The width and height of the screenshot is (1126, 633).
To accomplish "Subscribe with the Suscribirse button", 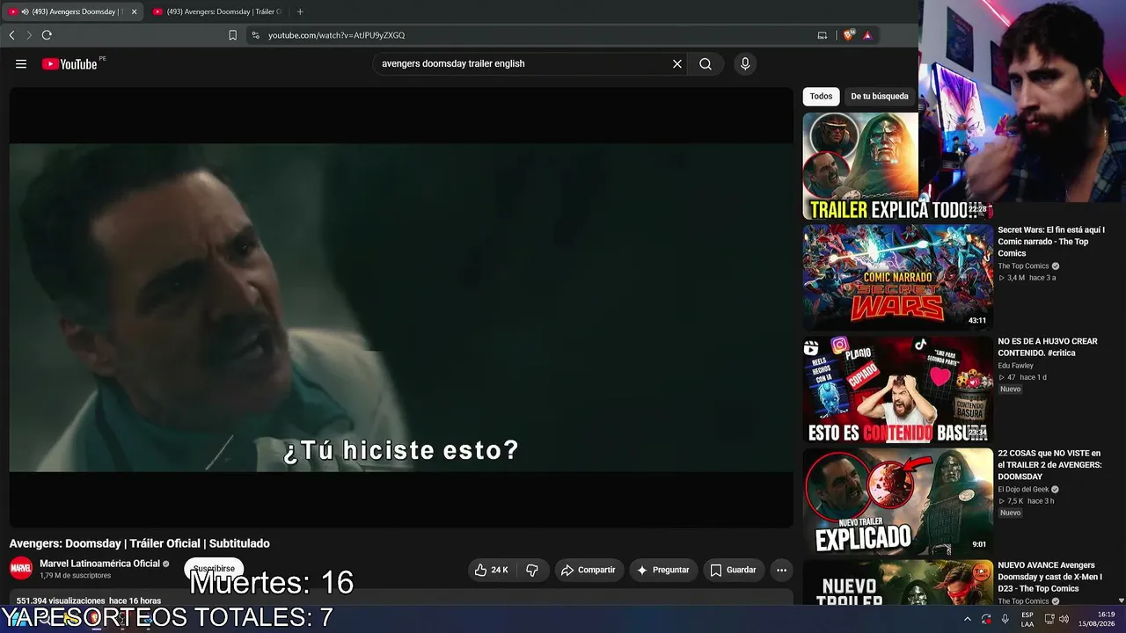I will coord(214,569).
